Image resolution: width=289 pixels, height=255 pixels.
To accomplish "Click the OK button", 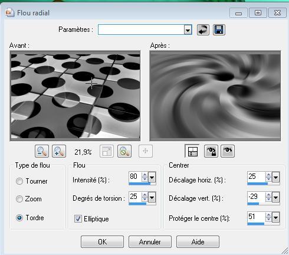I will pos(102,241).
